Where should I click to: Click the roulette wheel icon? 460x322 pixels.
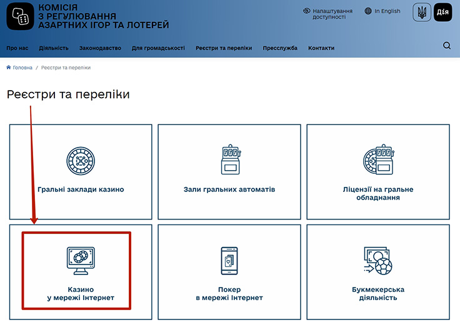(x=81, y=161)
